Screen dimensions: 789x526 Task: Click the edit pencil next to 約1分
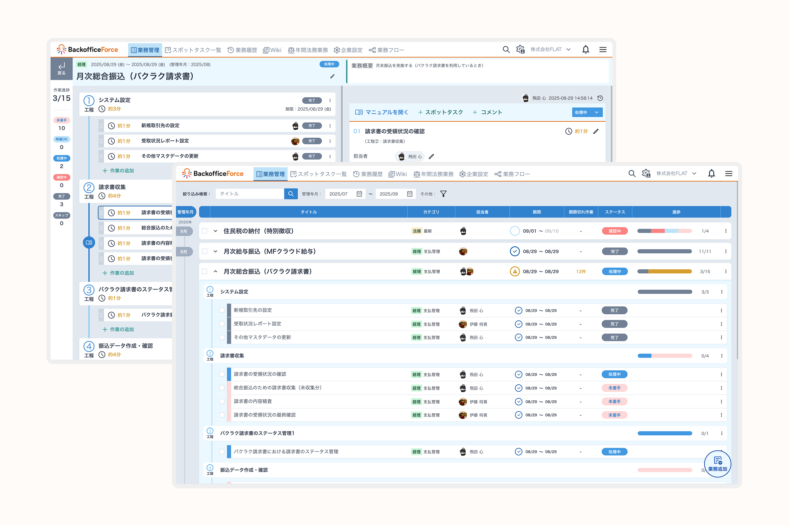[x=597, y=131]
